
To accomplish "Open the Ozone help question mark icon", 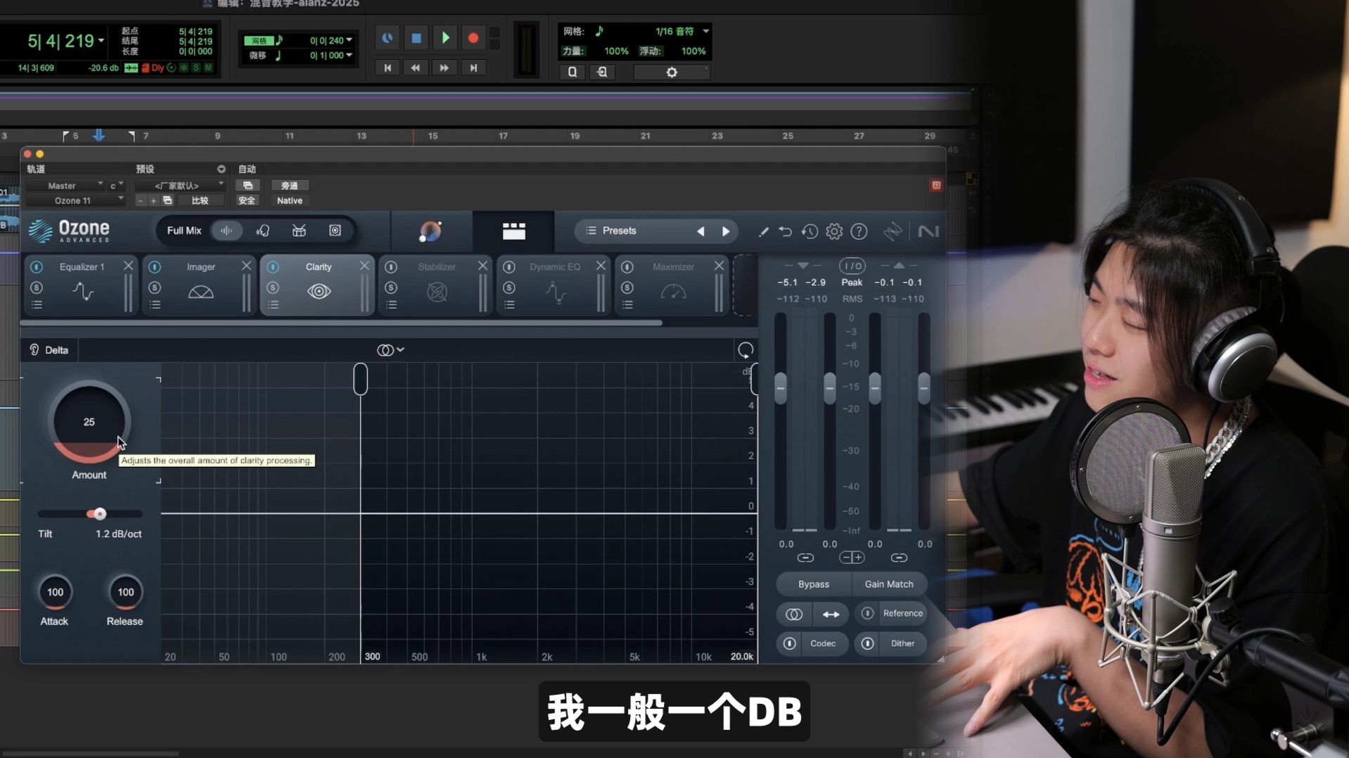I will pos(859,231).
